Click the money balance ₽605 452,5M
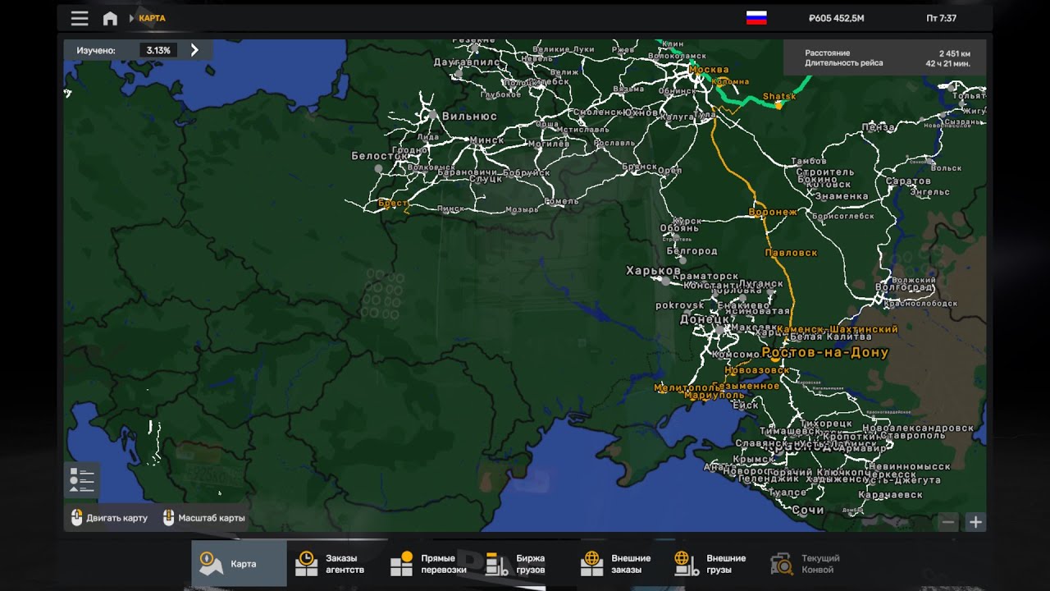Viewport: 1050px width, 591px height. click(x=836, y=18)
